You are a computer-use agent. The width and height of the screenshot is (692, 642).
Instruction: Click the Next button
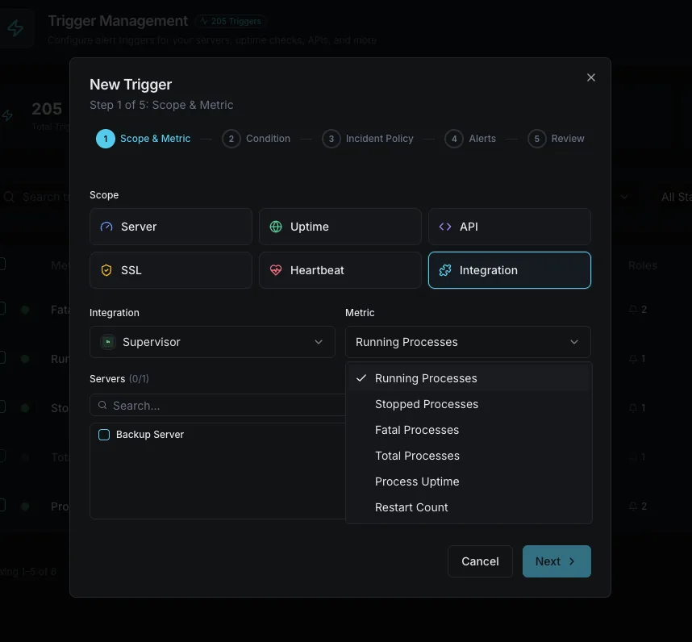557,561
